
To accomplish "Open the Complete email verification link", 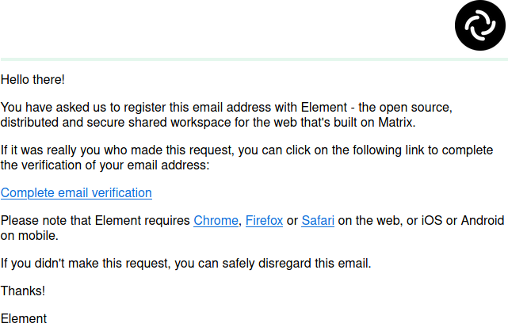I will click(x=76, y=192).
